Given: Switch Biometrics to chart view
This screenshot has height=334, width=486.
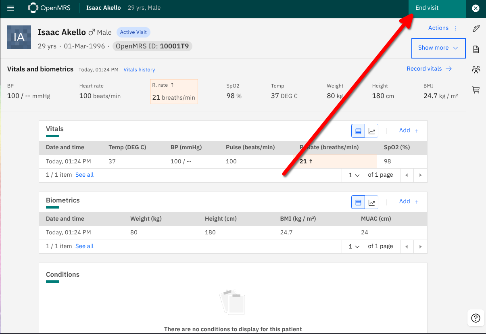Looking at the screenshot, I should click(x=372, y=202).
